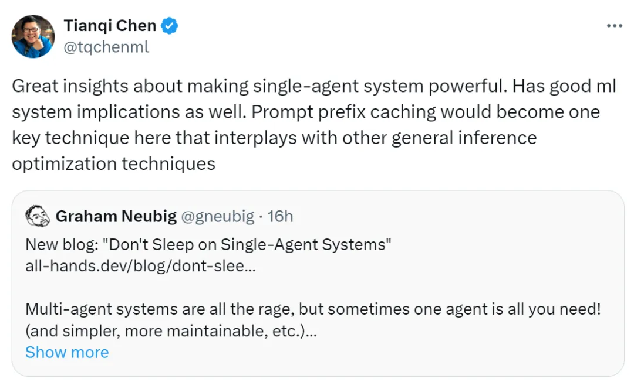Open Tianqi Chen's profile picture
Screen dimensions: 634x382
[33, 37]
